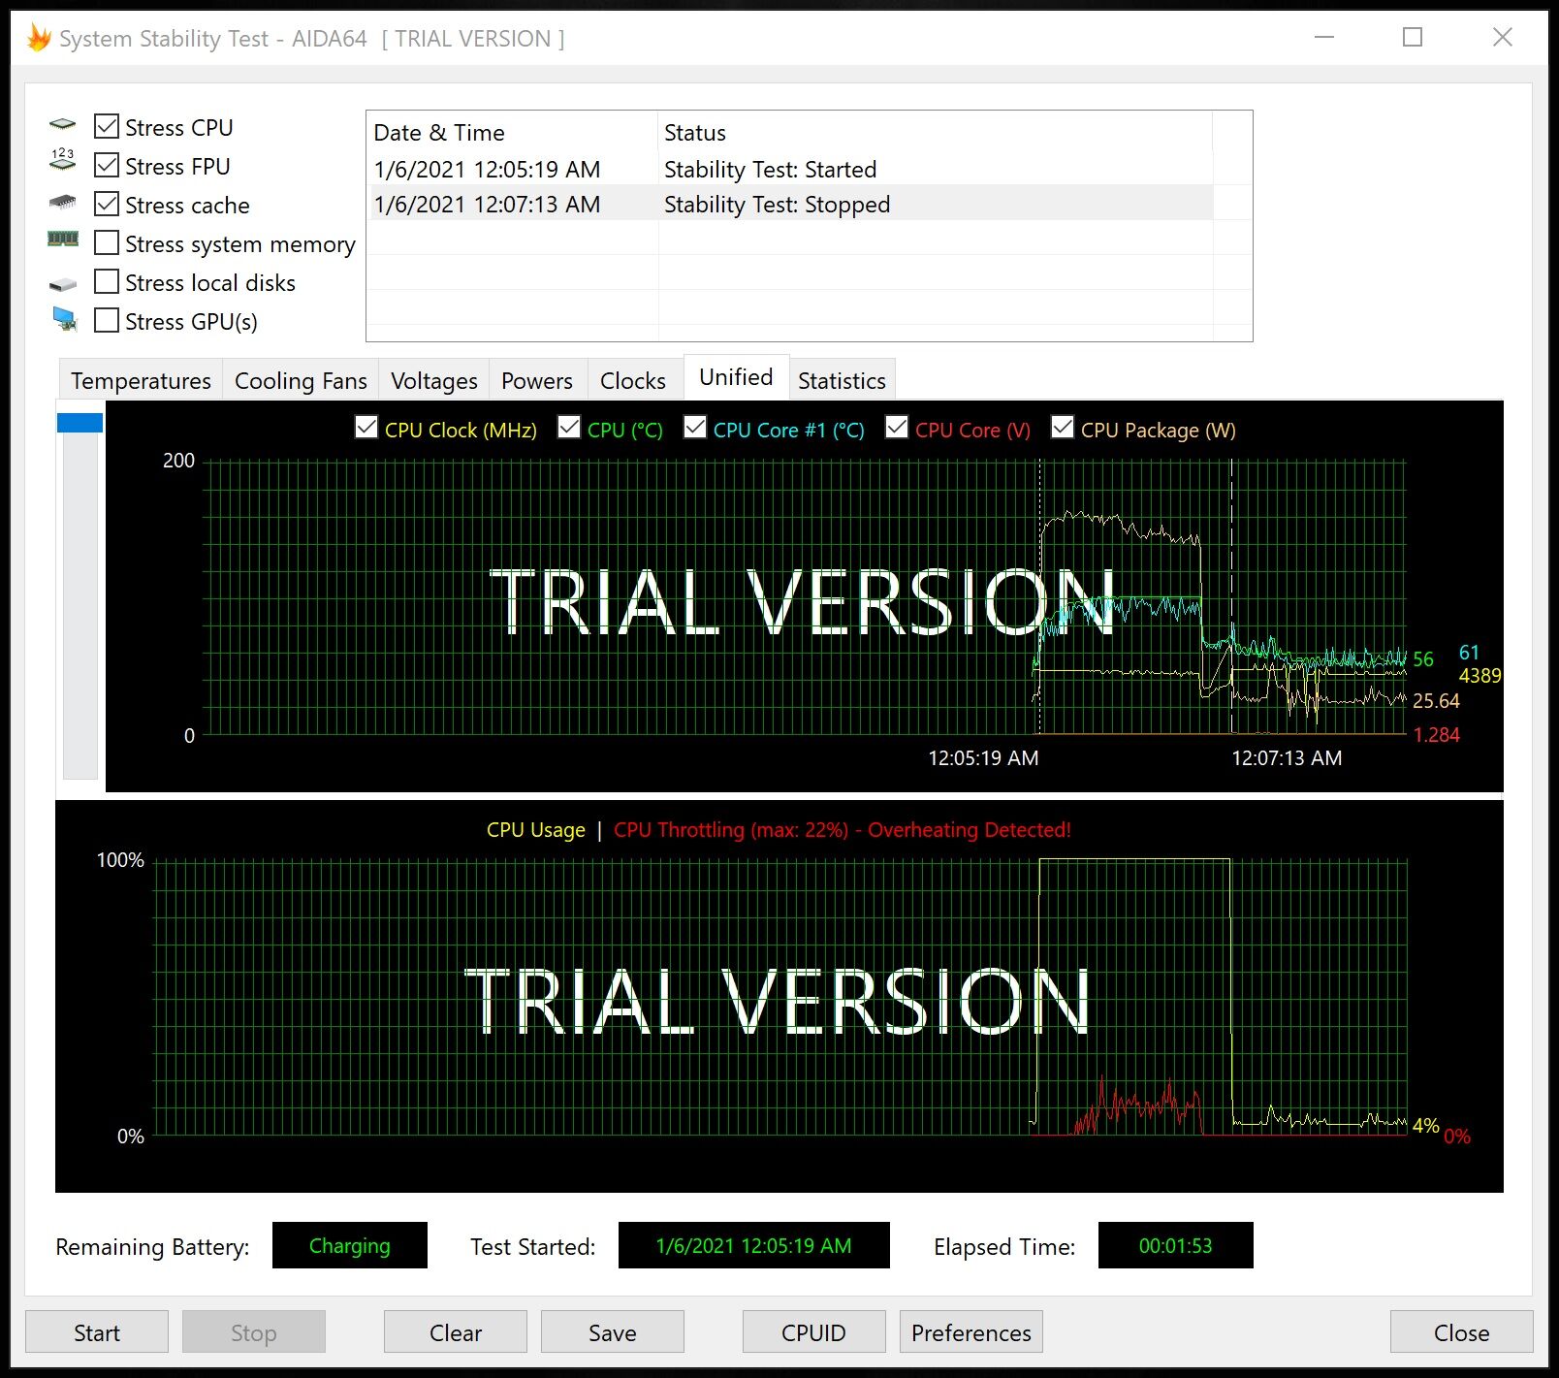Screen dimensions: 1559x1378
Task: Maximize the System Stability Test window
Action: 1413,37
